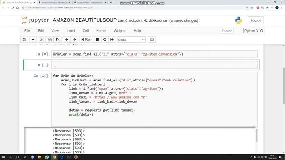Open a new browser tab
Screen dimensions: 285x160
point(111,3)
